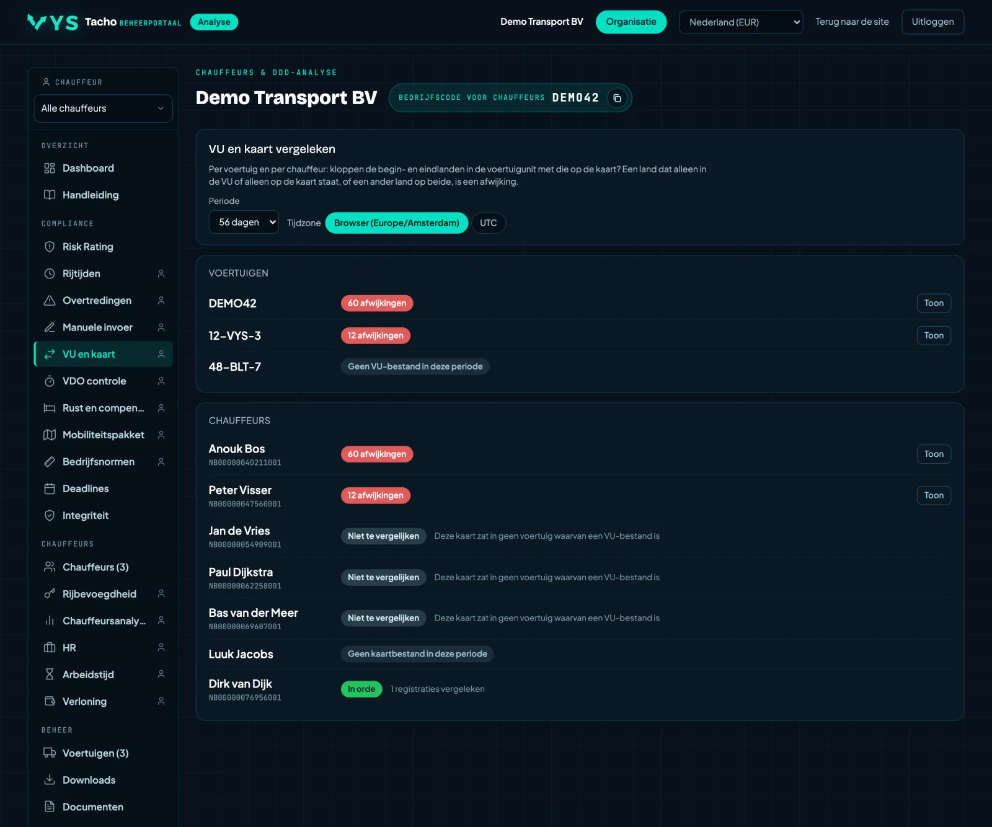Open Documenten in the sidebar
This screenshot has height=827, width=992.
103,807
